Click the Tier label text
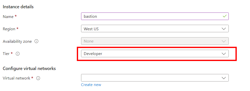Screen dimensions: 250x91 (x=6, y=54)
